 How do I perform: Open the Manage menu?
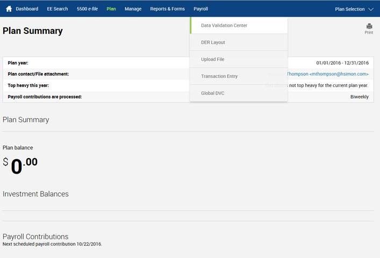(x=133, y=9)
